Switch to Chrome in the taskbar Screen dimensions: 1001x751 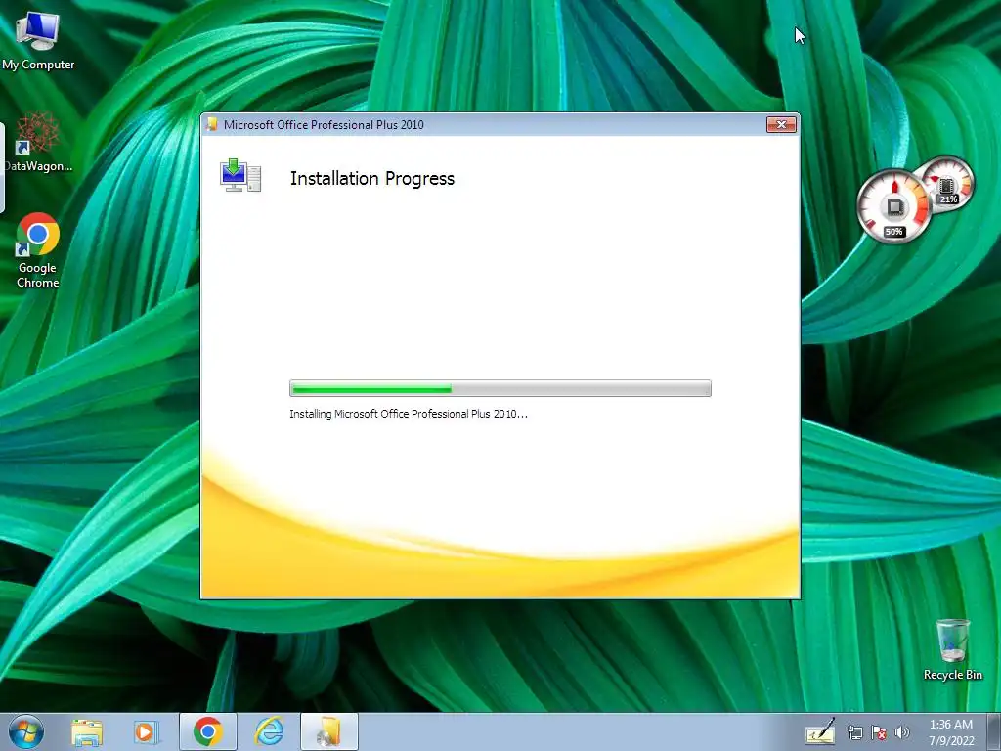pos(208,731)
